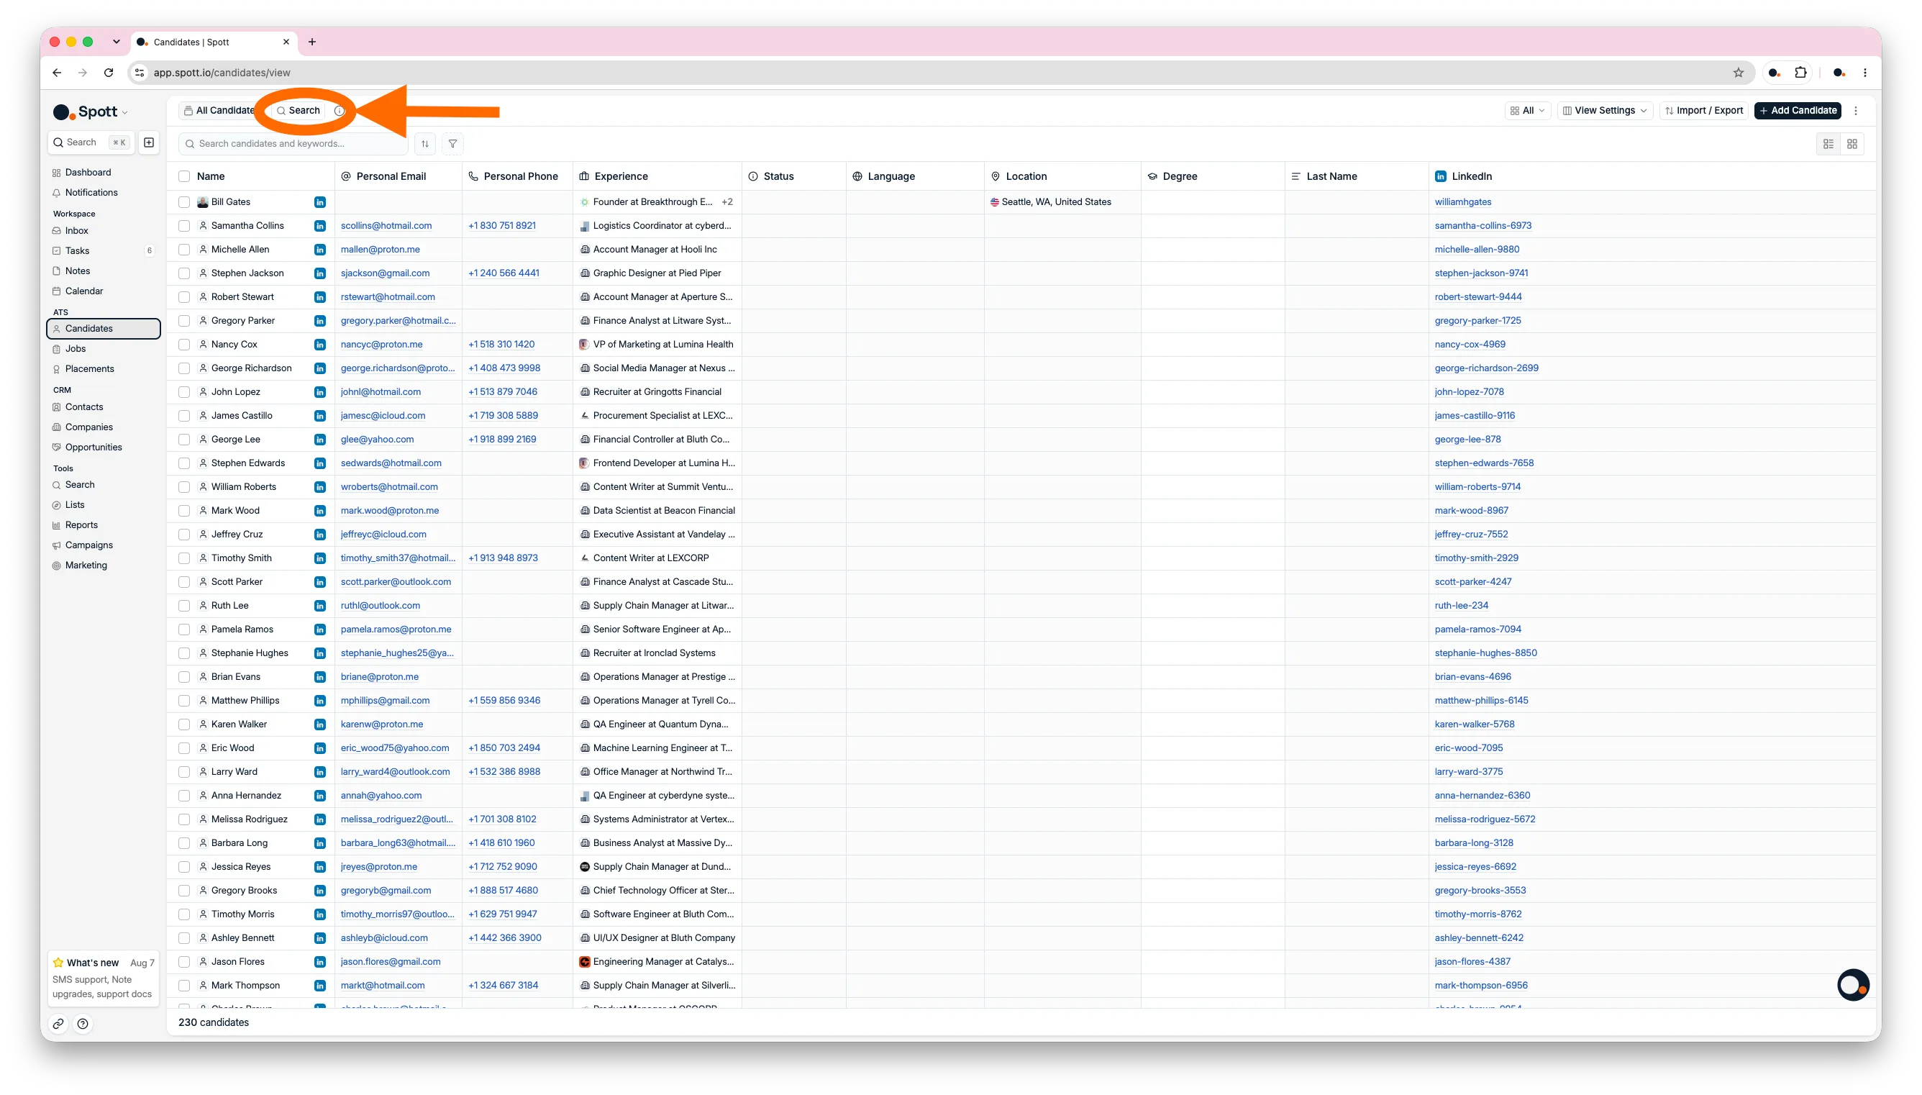
Task: Open the Location column header menu
Action: tap(1062, 177)
